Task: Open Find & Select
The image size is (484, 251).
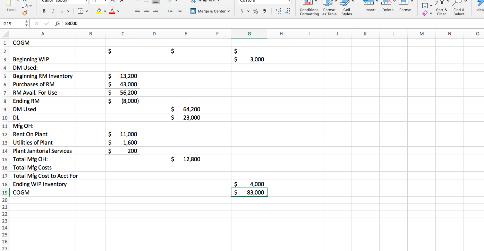Action: coord(459,8)
